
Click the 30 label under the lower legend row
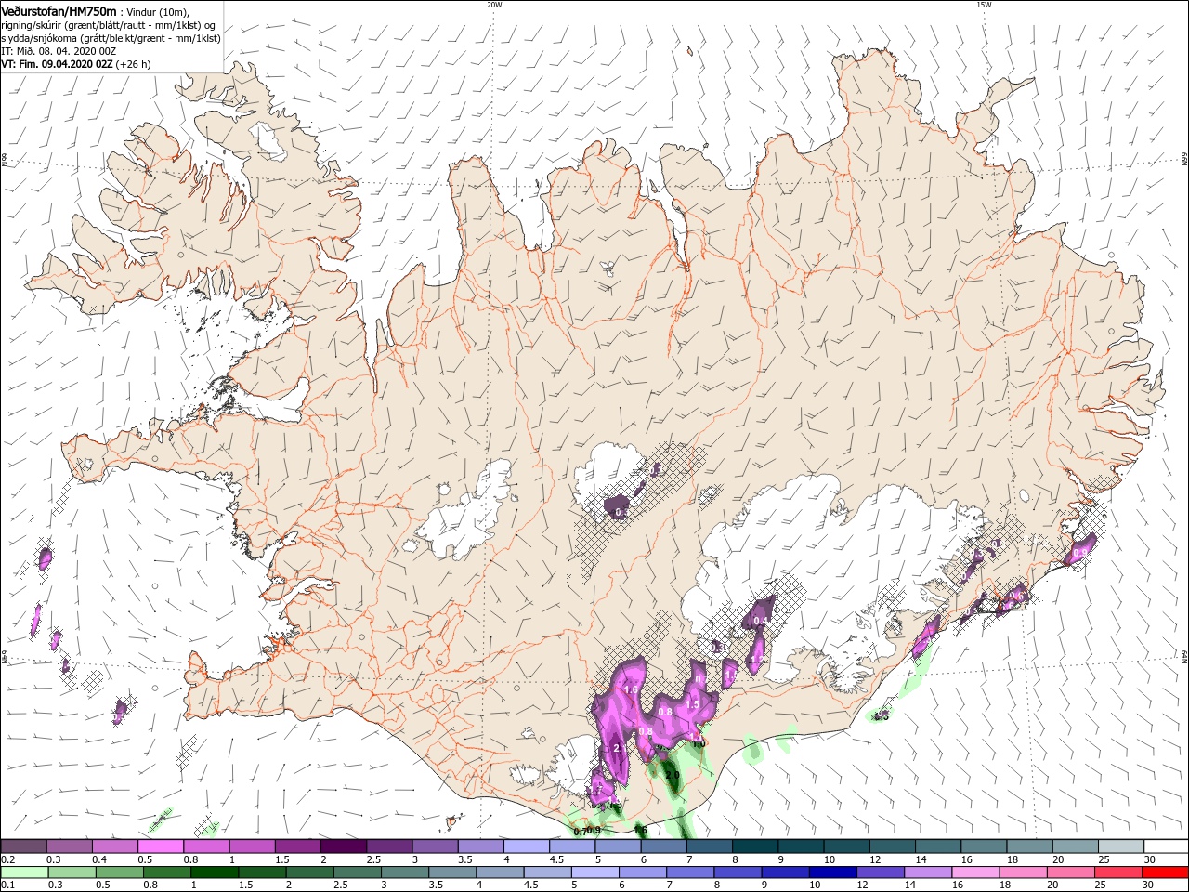(1149, 885)
